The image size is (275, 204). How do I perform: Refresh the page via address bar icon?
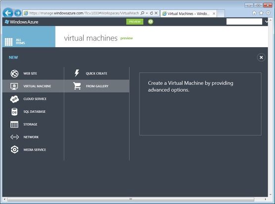coord(151,13)
